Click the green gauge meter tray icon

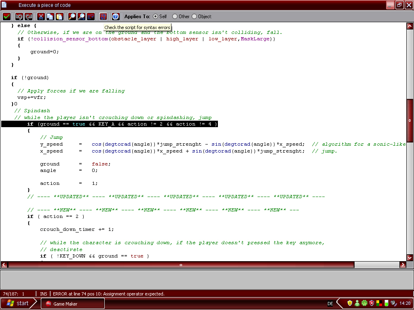pos(386,303)
